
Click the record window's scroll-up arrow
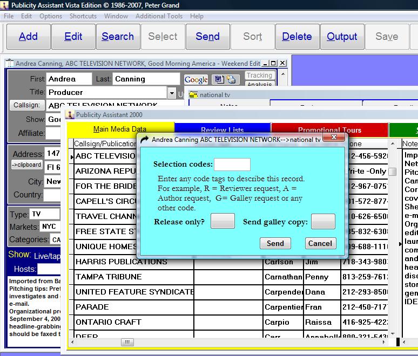[x=283, y=74]
